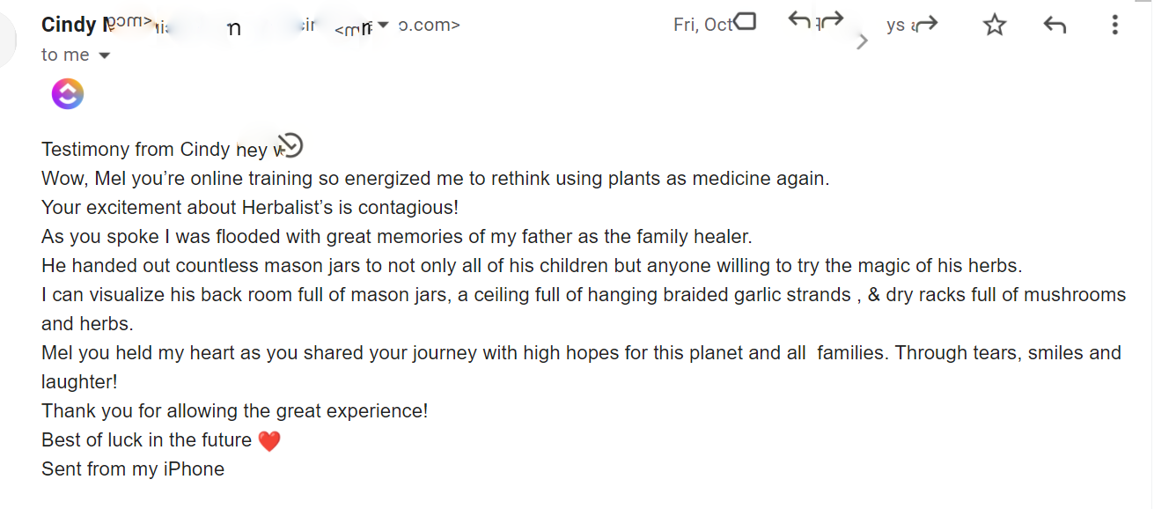Click the sender name Cindy

pos(69,25)
